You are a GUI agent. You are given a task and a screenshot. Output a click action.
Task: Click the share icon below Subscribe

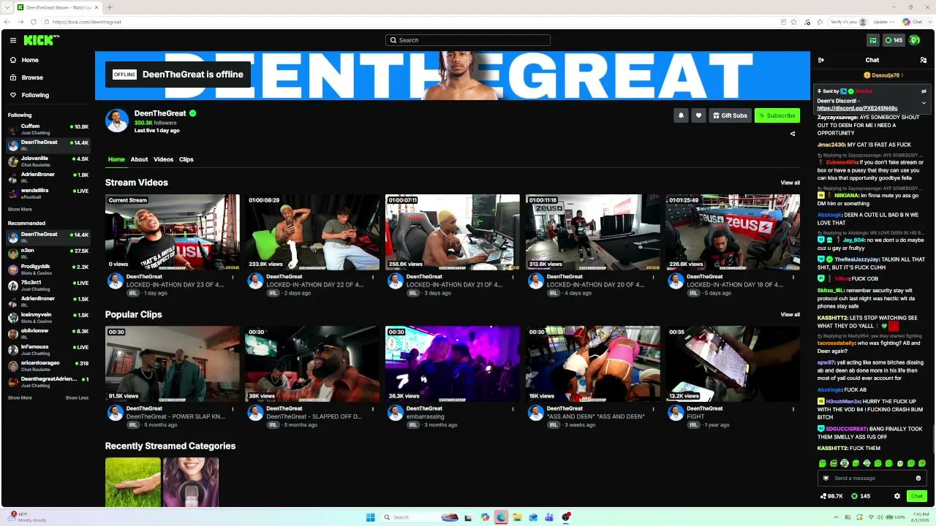[x=793, y=134]
